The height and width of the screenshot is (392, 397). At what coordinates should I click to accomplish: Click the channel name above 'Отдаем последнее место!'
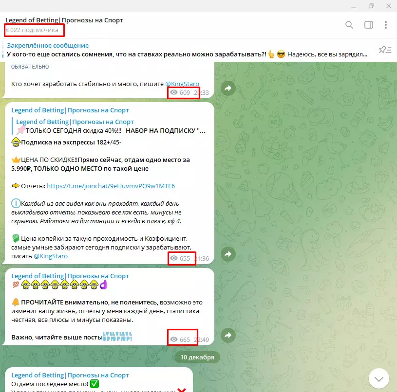click(x=70, y=375)
